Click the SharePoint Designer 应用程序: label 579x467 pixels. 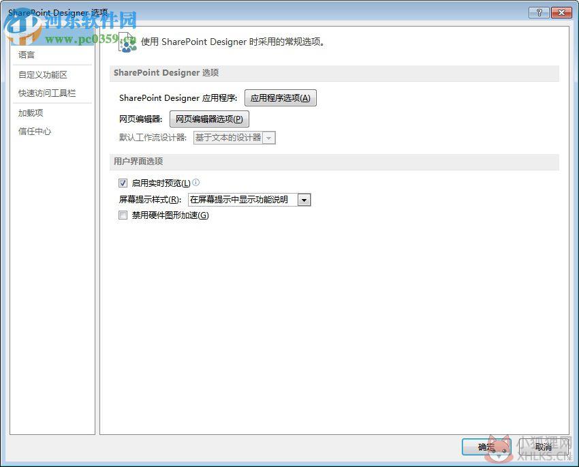pyautogui.click(x=178, y=98)
